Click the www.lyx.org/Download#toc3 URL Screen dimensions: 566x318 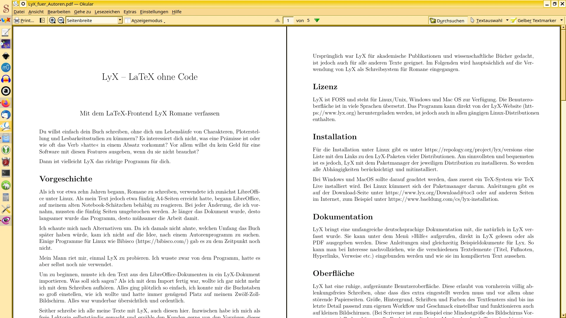pos(430,193)
